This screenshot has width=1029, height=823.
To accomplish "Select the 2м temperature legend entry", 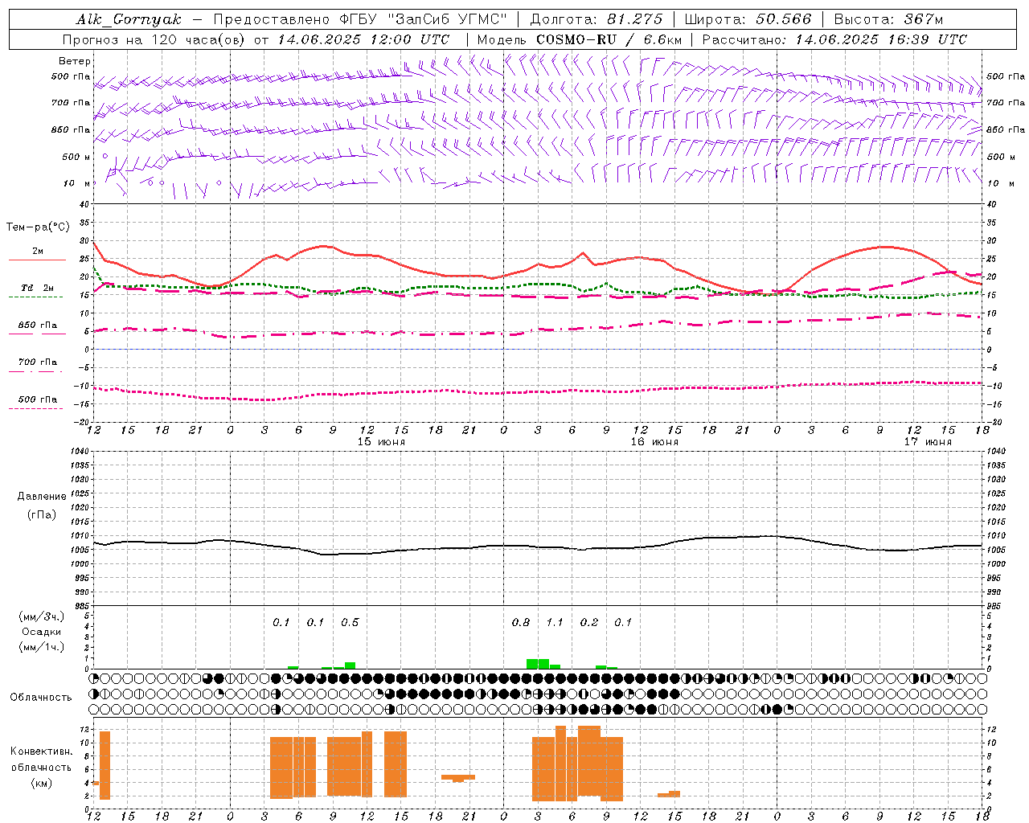I will point(38,252).
